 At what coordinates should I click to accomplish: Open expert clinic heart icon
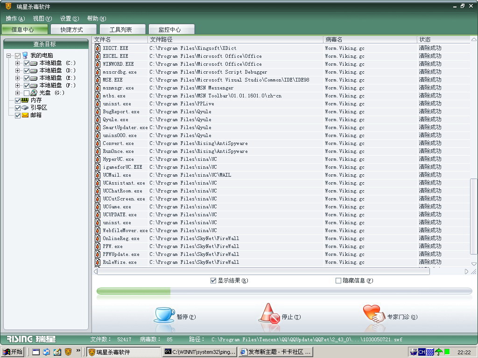click(x=374, y=314)
